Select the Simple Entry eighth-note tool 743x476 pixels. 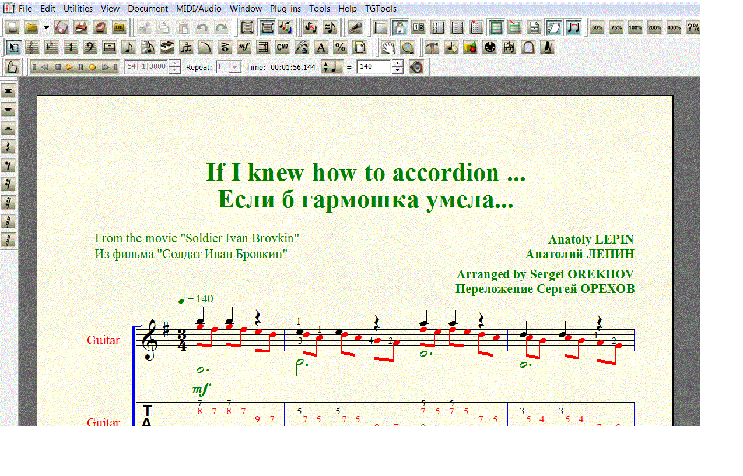[x=128, y=47]
